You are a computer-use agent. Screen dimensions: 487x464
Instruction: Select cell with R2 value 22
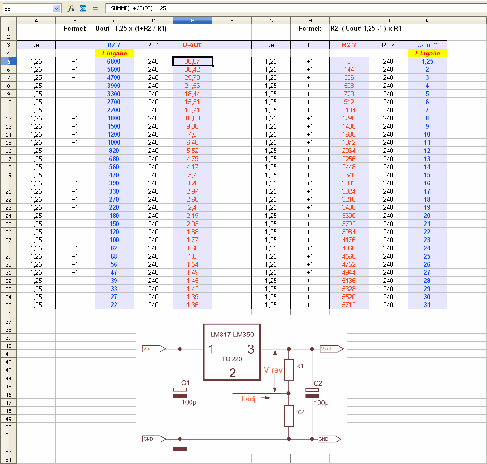click(x=114, y=305)
